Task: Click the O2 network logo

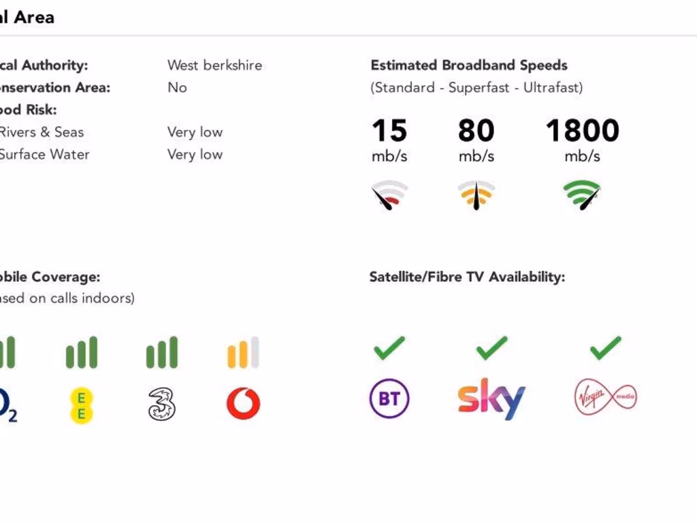Action: click(x=7, y=405)
